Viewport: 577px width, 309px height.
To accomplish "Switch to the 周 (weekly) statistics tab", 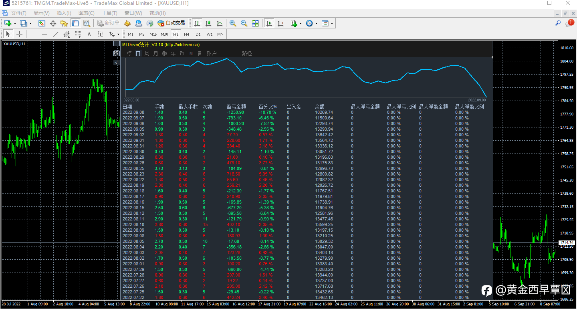I will (x=147, y=53).
